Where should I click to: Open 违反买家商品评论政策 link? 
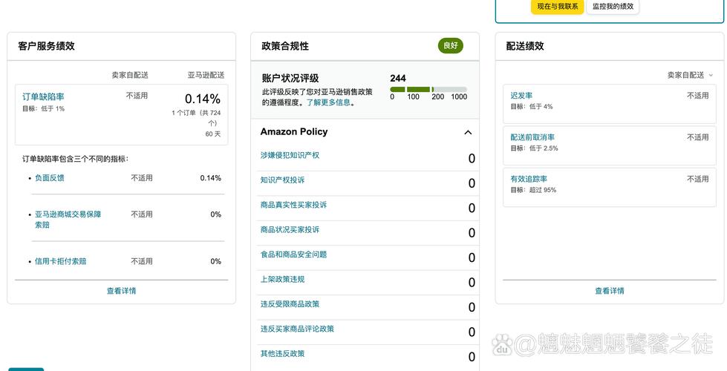click(297, 329)
